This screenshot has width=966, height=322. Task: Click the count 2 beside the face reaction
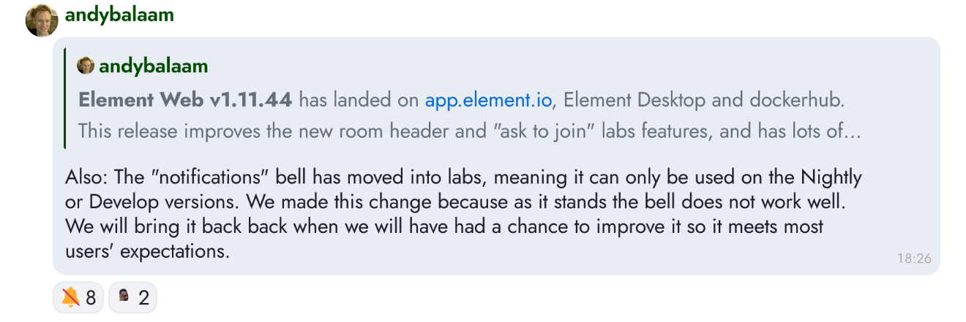pyautogui.click(x=143, y=298)
